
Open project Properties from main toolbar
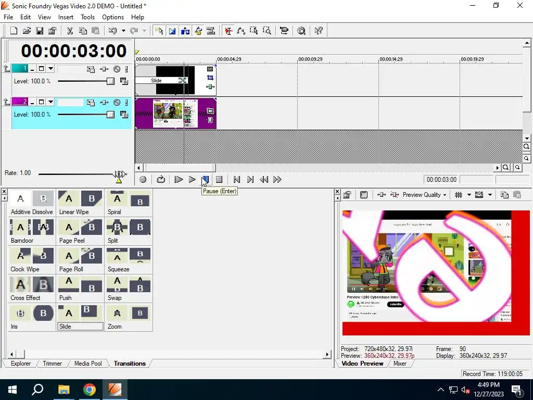pos(52,31)
